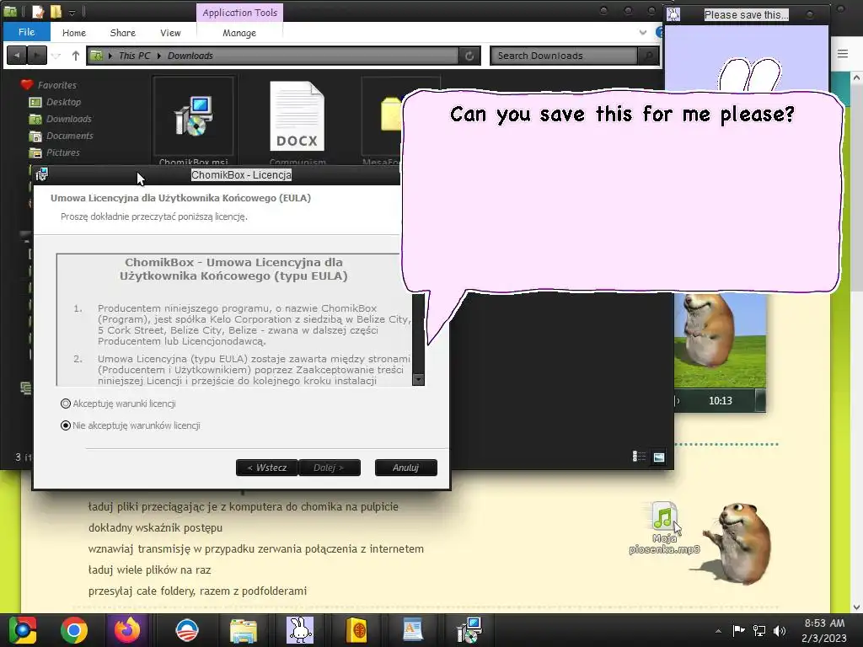Click the network tray icon
Viewport: 863px width, 647px height.
point(759,630)
